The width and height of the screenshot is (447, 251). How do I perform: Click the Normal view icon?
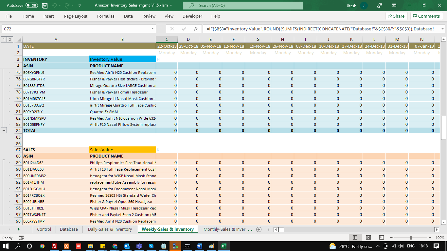pyautogui.click(x=355, y=238)
